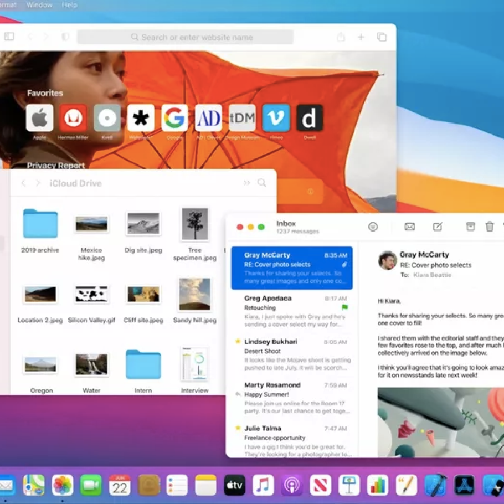Delete the email with trash icon
The image size is (504, 504).
pos(490,227)
